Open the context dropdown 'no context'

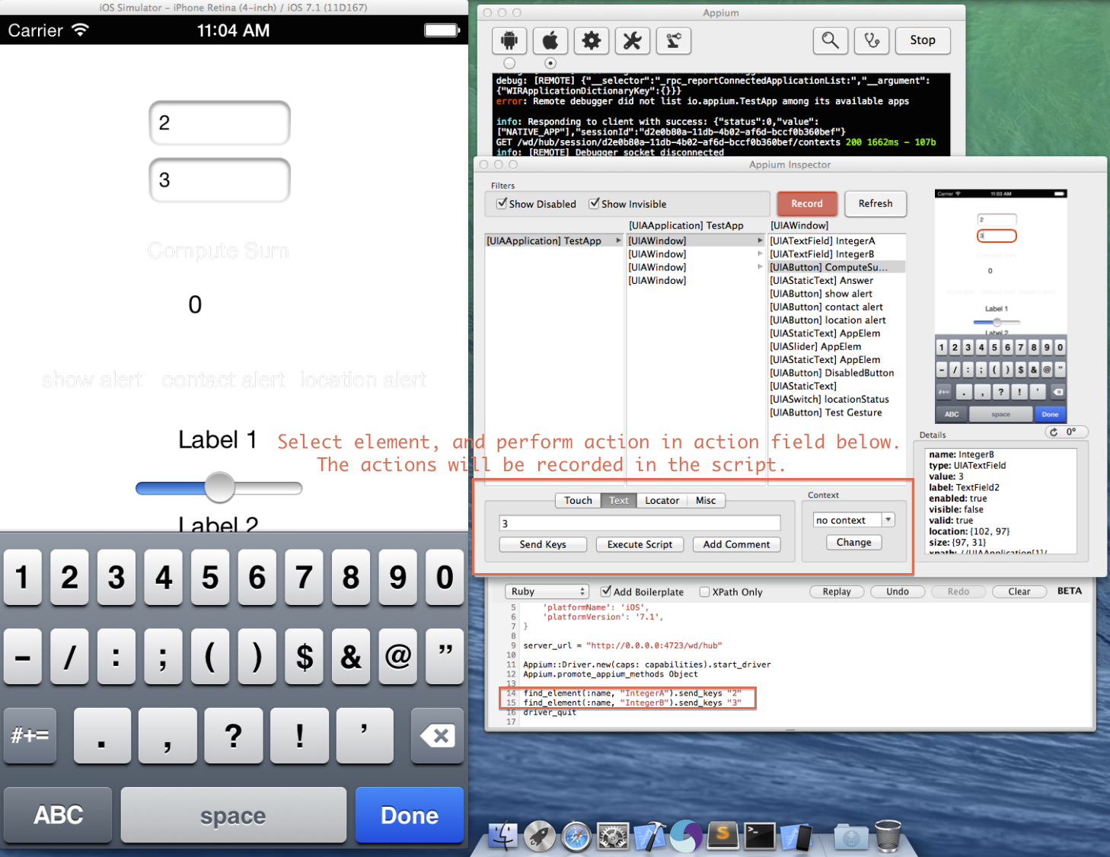point(853,520)
